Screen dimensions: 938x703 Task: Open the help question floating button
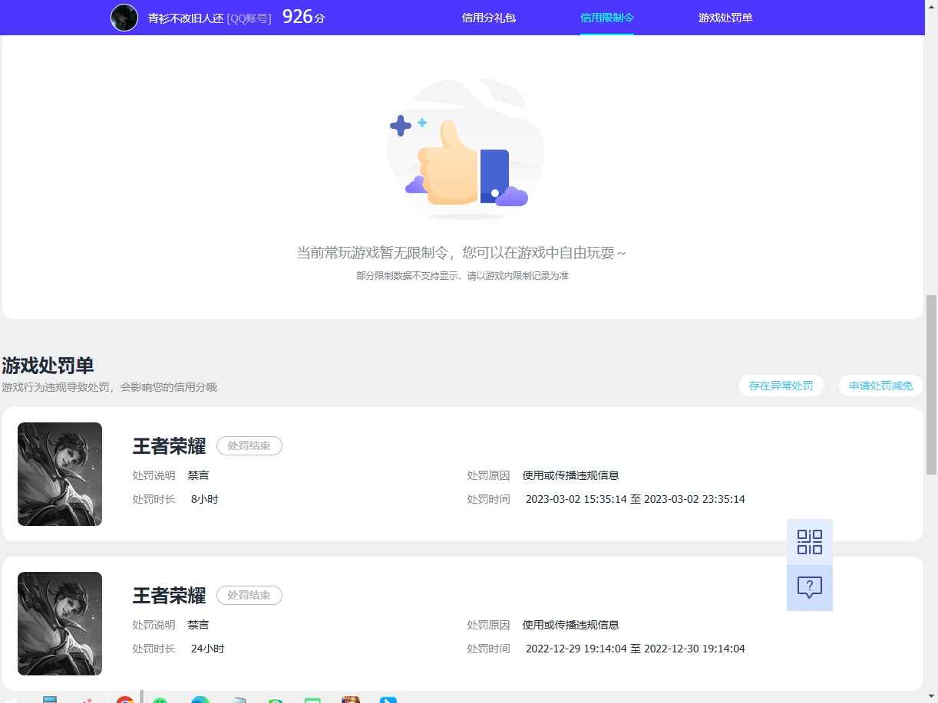coord(810,588)
